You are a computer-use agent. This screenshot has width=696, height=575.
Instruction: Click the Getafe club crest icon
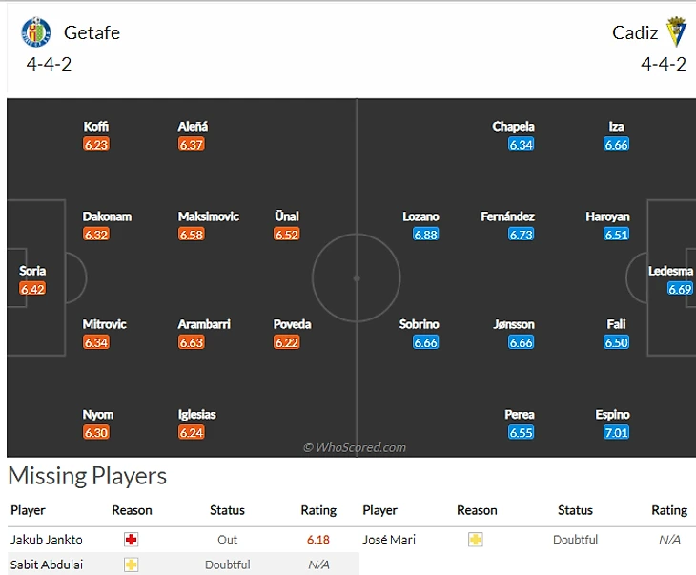pyautogui.click(x=36, y=32)
